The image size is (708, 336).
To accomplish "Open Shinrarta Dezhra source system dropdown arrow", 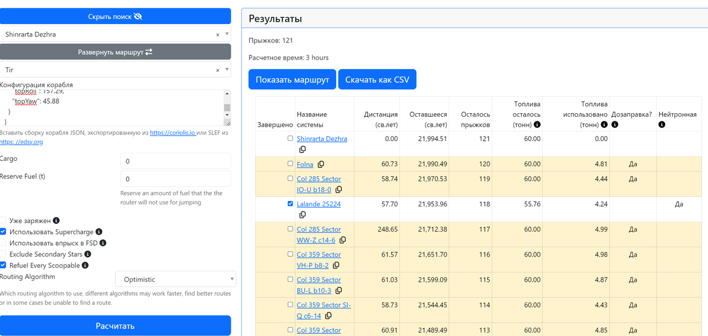I will point(227,34).
